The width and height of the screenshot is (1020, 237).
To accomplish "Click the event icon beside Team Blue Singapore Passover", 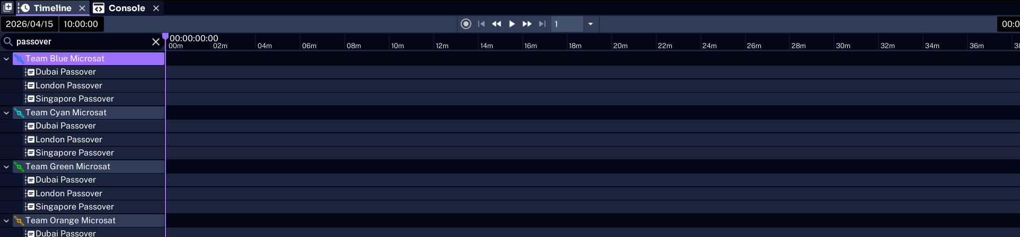I will pos(30,99).
